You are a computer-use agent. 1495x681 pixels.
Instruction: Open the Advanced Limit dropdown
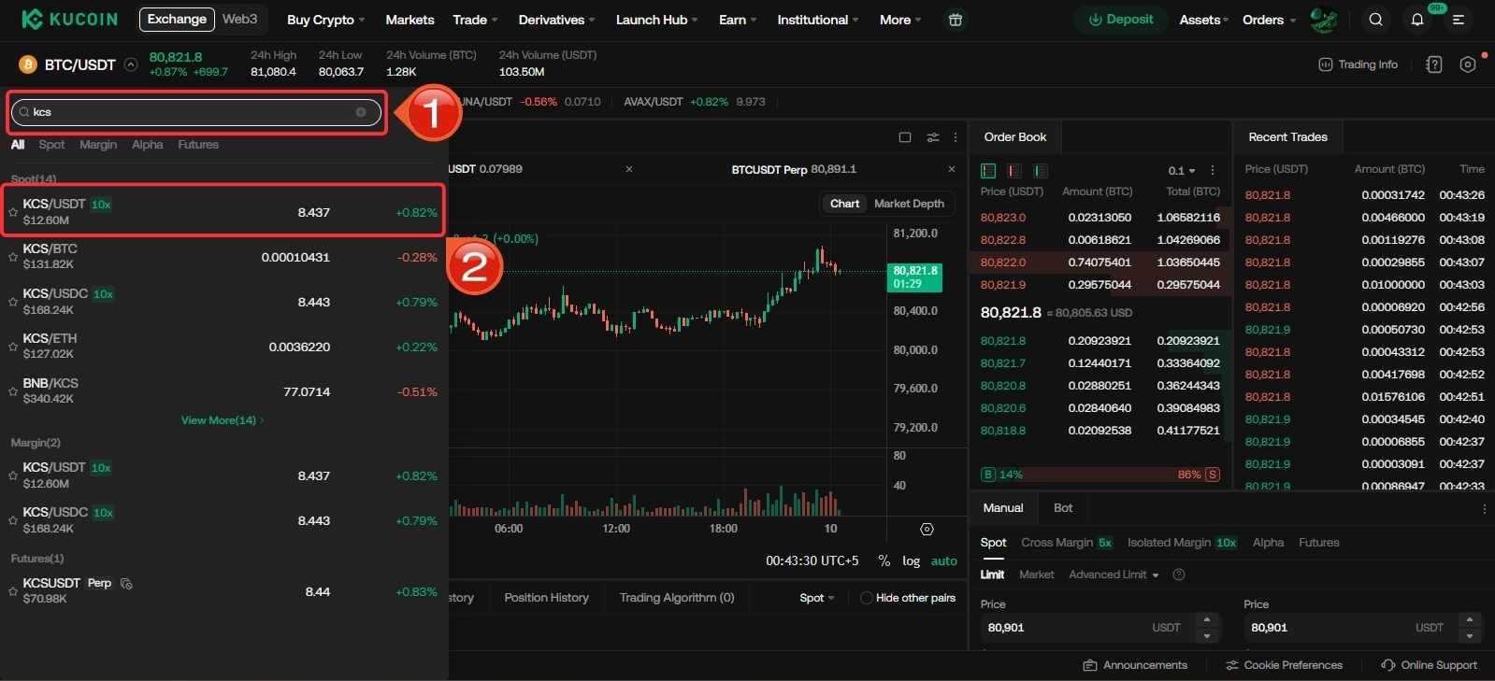click(1114, 575)
